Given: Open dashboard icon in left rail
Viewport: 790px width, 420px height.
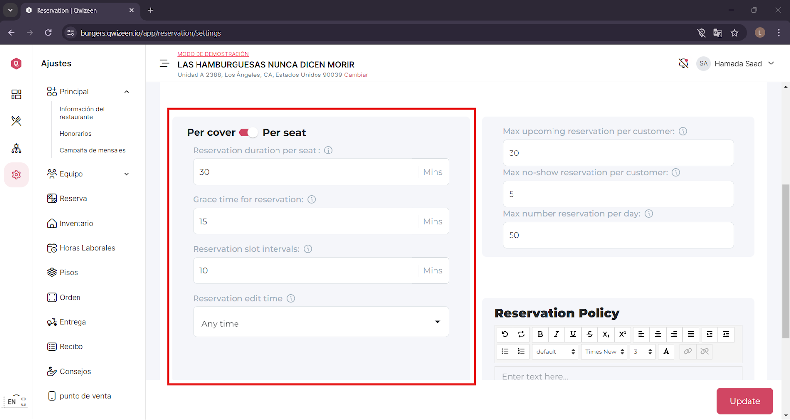Looking at the screenshot, I should [x=16, y=94].
